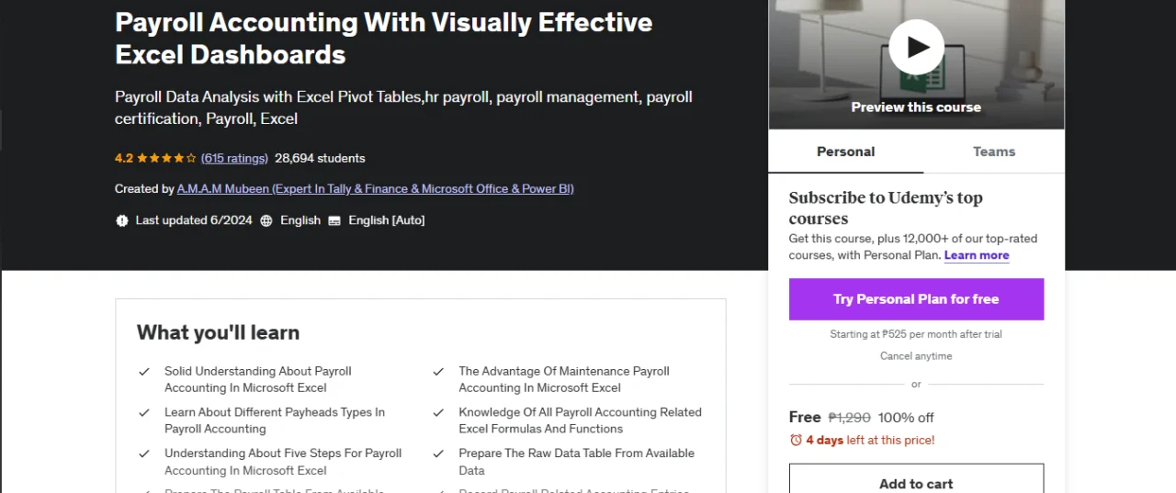
Task: Open the 615 ratings link
Action: click(234, 158)
